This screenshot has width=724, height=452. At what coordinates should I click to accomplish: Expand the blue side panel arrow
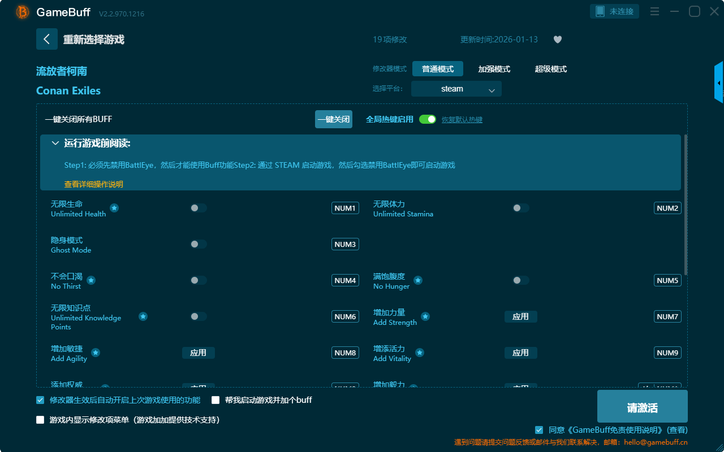click(719, 83)
